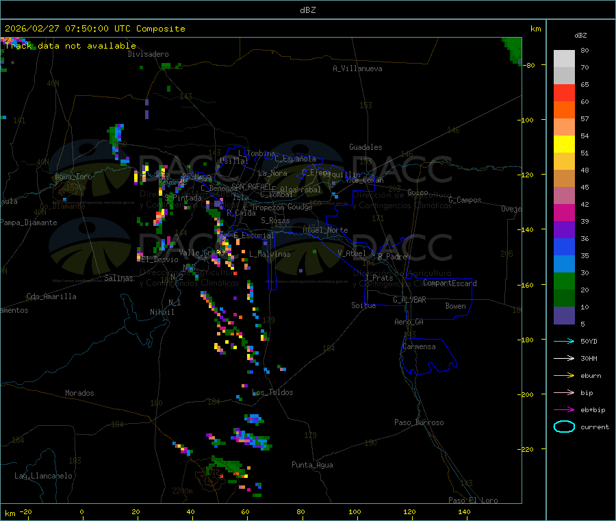Click the 'S_Rosas' map label
Viewport: 616px width, 521px height.
(x=275, y=220)
